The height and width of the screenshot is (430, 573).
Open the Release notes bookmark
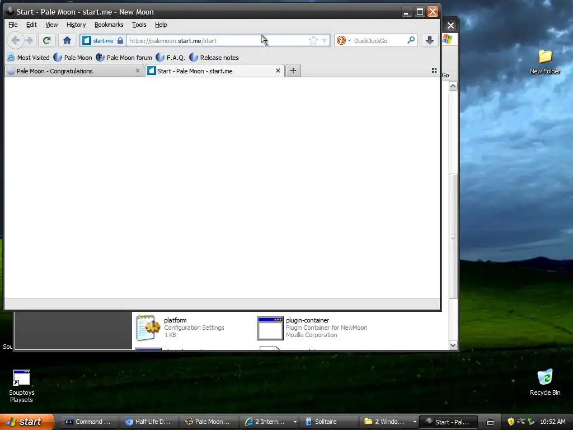point(214,58)
